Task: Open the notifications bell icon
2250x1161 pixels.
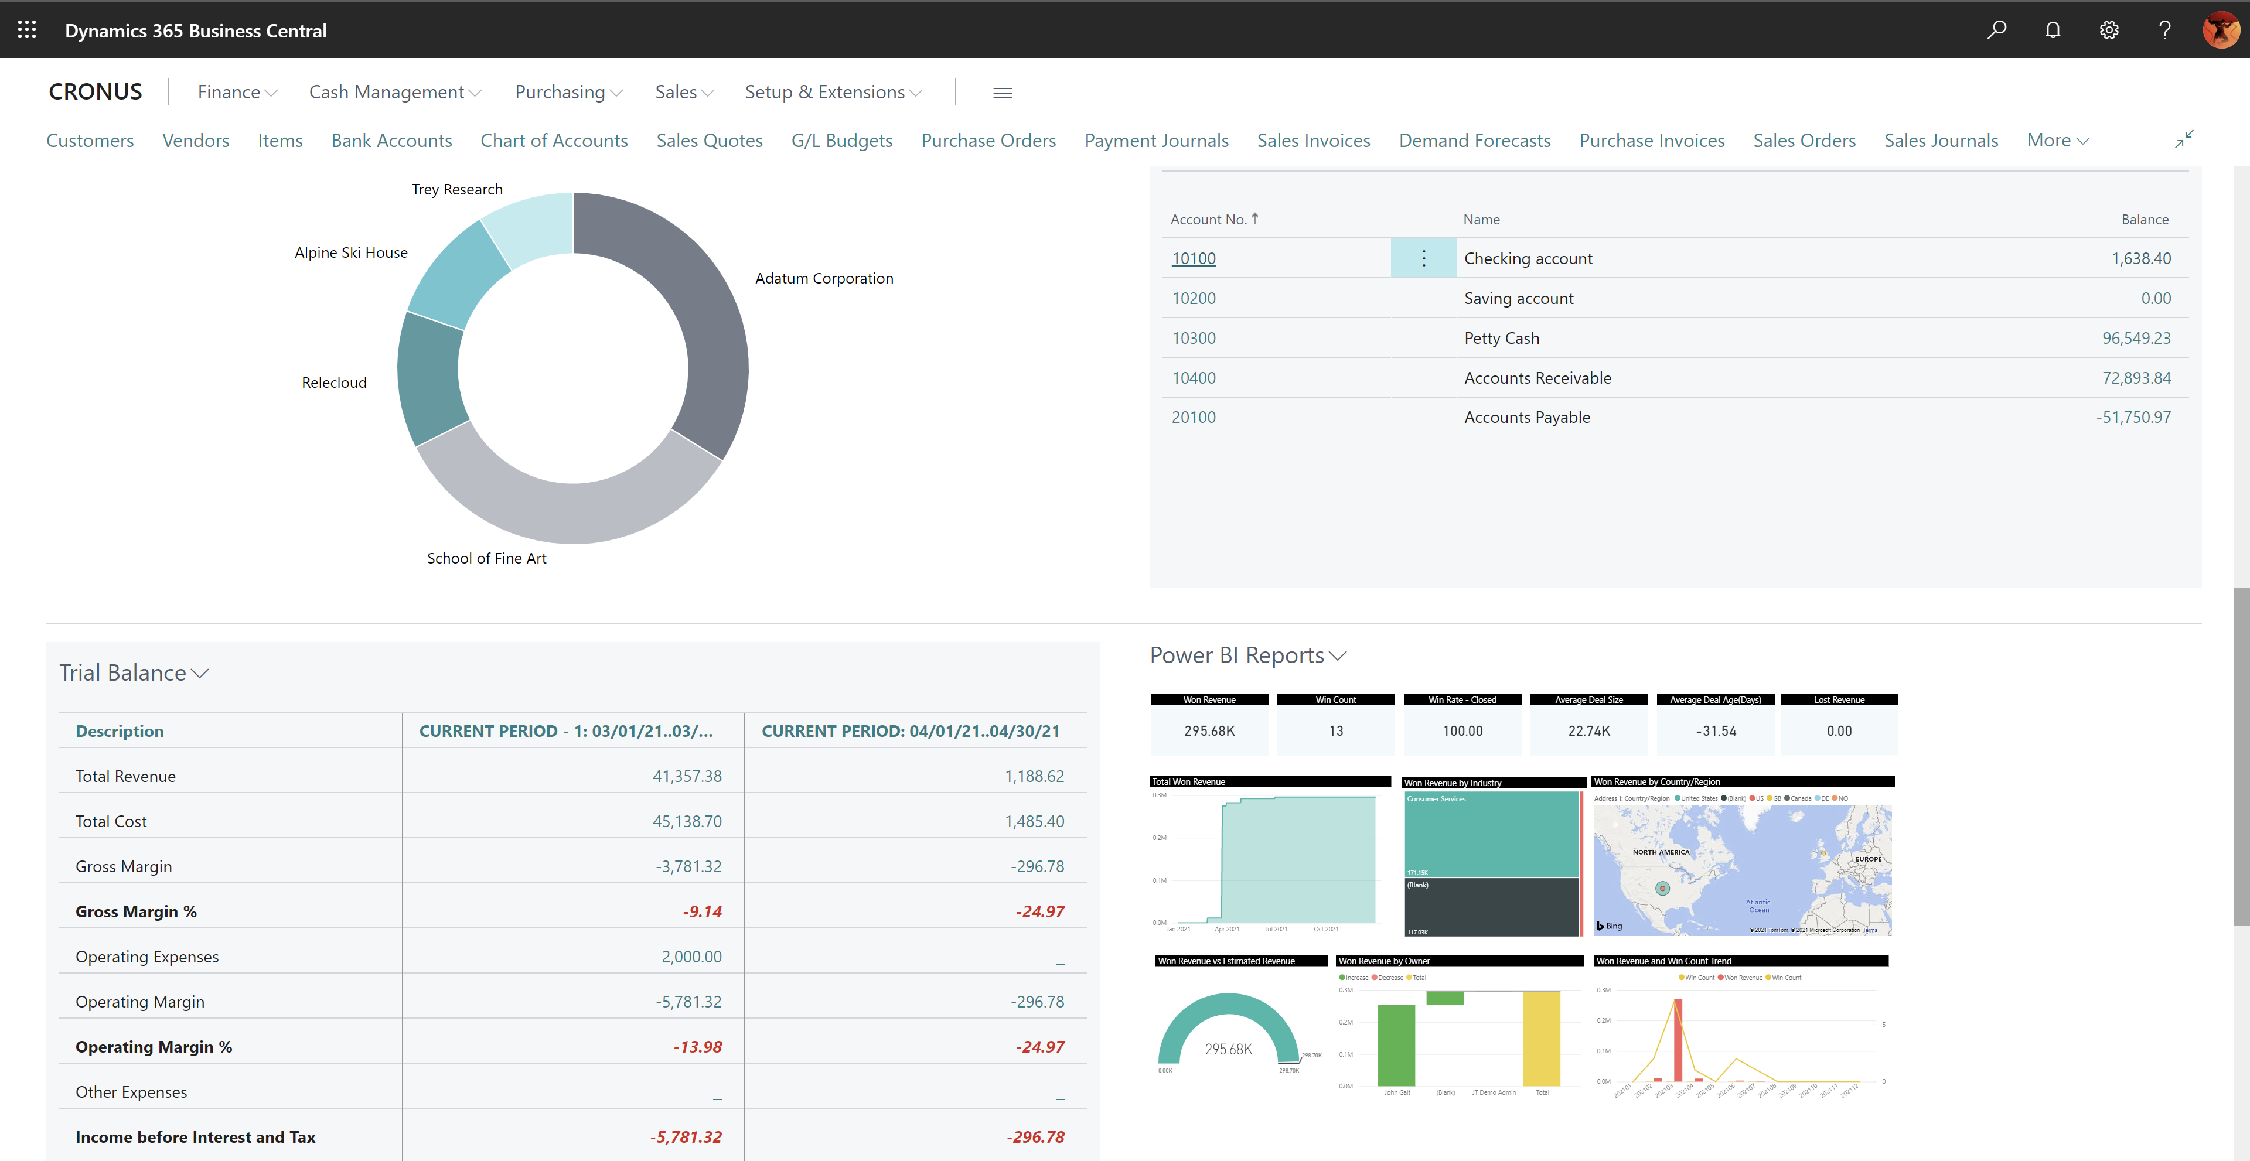Action: pyautogui.click(x=2053, y=30)
